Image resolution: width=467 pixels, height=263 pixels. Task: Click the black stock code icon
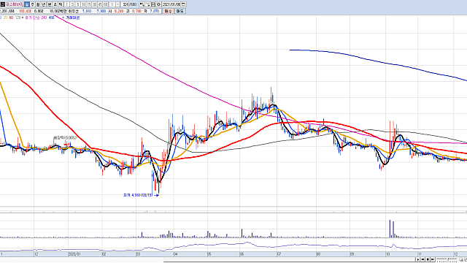tap(3, 4)
